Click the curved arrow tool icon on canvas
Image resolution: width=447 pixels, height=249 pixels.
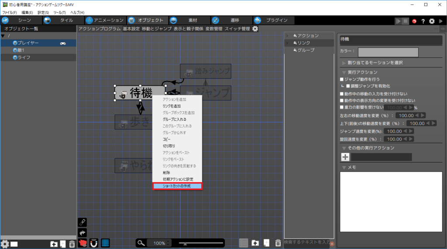pyautogui.click(x=83, y=233)
